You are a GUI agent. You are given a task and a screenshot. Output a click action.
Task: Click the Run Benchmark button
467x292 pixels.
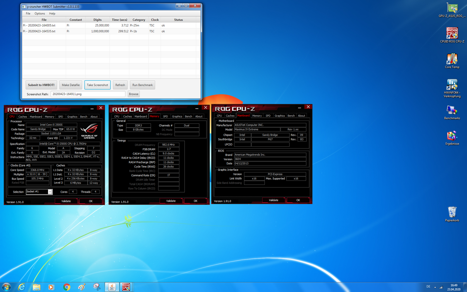pyautogui.click(x=142, y=85)
